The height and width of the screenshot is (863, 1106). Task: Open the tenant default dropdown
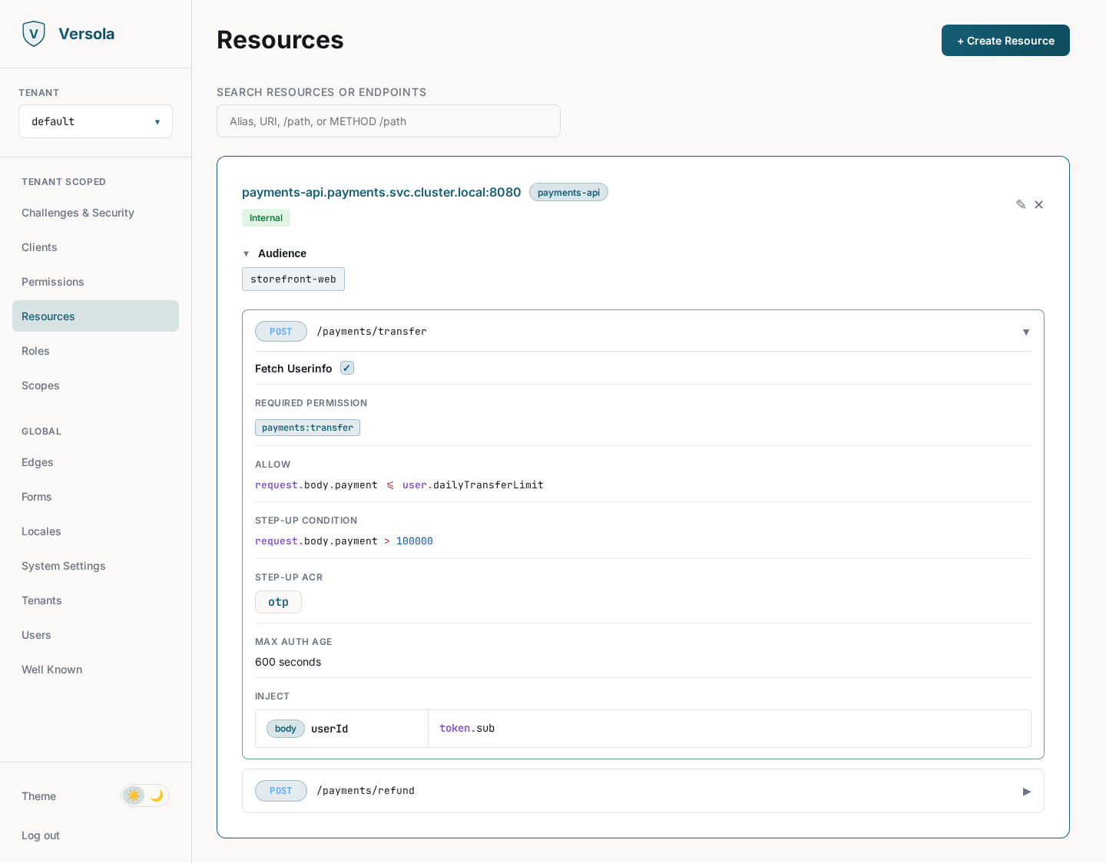[95, 121]
